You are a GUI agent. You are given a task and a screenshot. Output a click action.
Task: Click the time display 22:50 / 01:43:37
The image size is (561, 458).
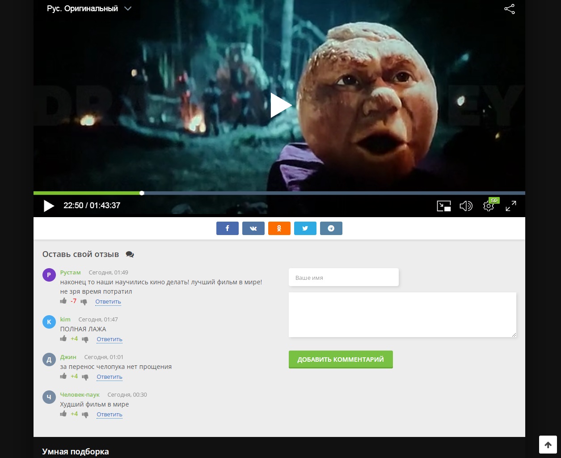coord(92,205)
